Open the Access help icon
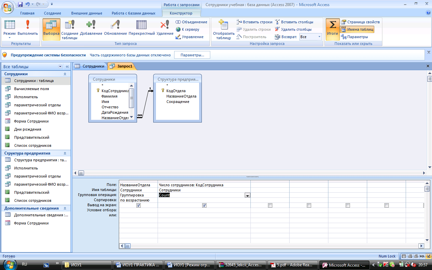The width and height of the screenshot is (432, 270). point(428,13)
